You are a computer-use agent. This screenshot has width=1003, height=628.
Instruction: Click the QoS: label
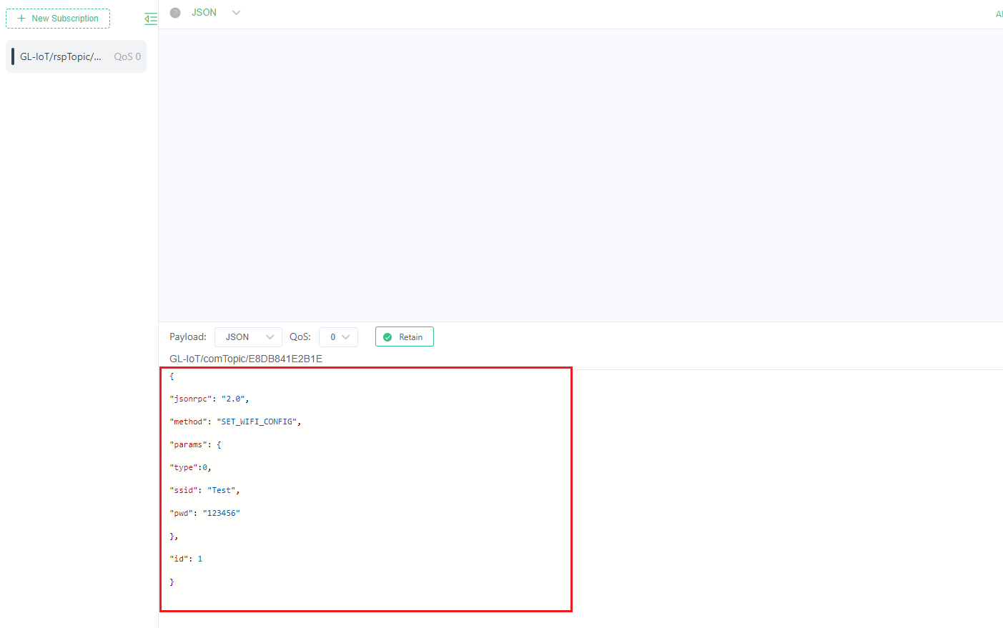coord(300,337)
